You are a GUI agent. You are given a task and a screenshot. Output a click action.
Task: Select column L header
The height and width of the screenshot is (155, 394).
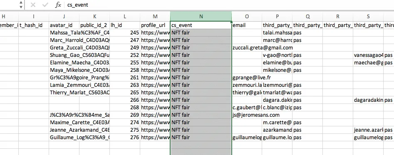coord(125,17)
